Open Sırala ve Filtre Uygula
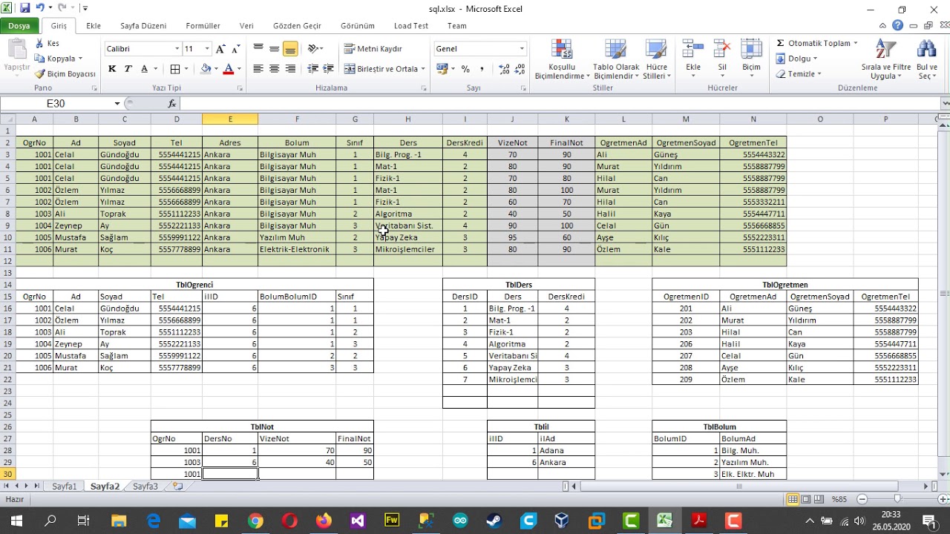The height and width of the screenshot is (534, 950). (x=885, y=59)
